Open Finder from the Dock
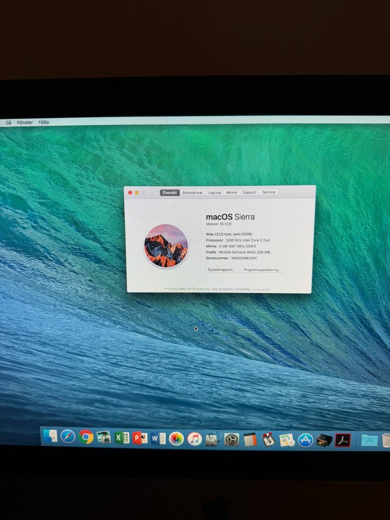Viewport: 390px width, 520px height. 50,436
